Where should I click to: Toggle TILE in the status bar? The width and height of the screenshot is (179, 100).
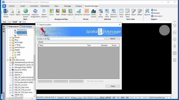point(118,97)
